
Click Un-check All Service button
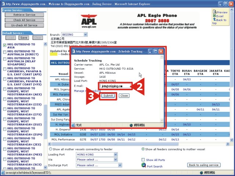point(24,25)
